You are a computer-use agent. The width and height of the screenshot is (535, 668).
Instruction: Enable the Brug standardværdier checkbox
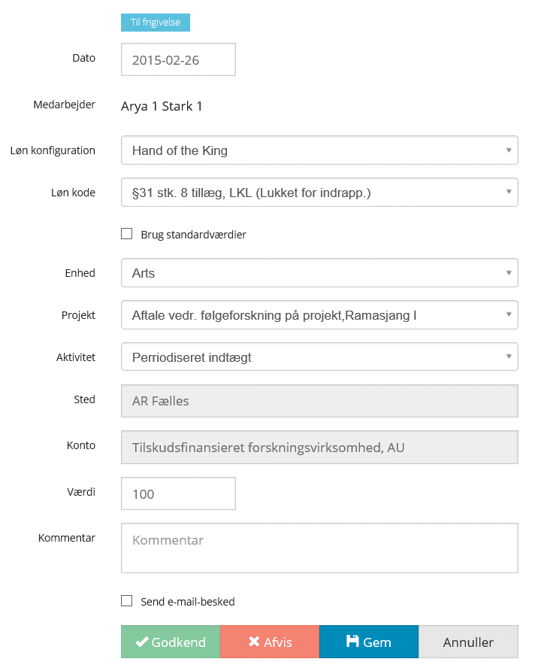(x=126, y=233)
